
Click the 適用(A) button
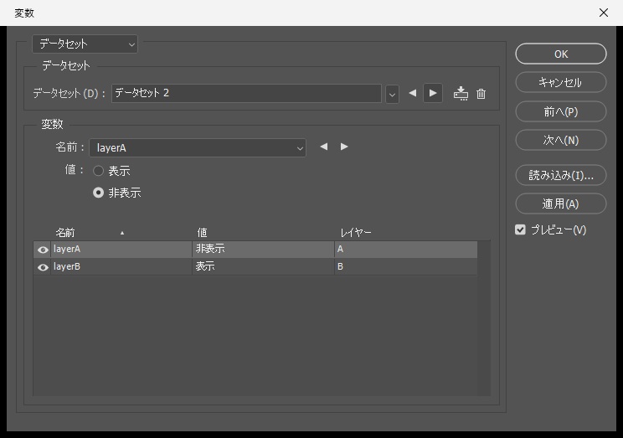[x=561, y=204]
